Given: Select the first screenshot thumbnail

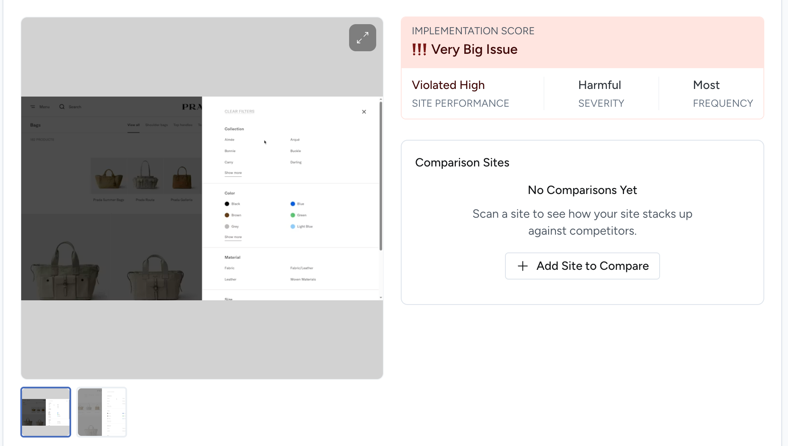Looking at the screenshot, I should (x=46, y=412).
